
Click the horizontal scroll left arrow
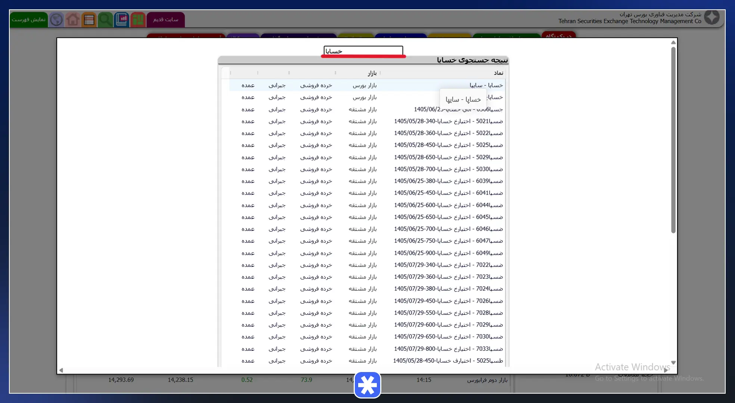click(x=61, y=370)
